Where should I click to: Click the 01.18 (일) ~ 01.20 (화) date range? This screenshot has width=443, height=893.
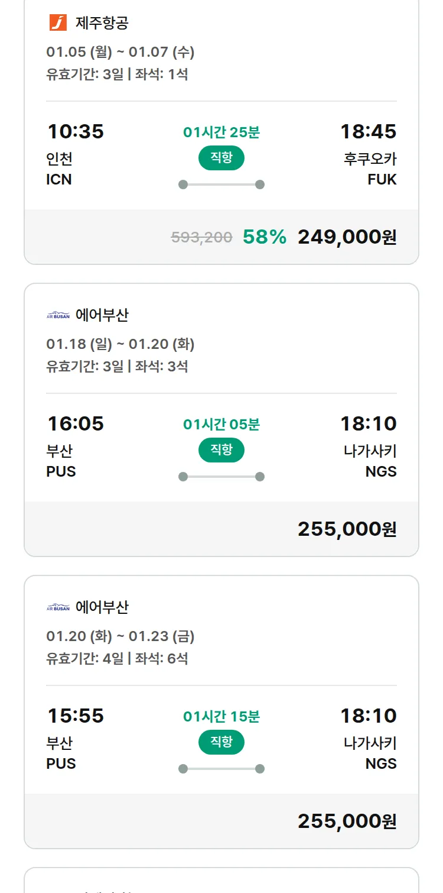pos(120,344)
